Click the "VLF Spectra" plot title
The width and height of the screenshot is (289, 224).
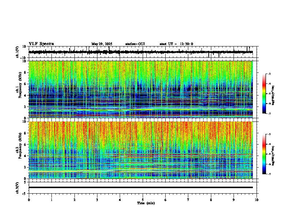tap(41, 44)
